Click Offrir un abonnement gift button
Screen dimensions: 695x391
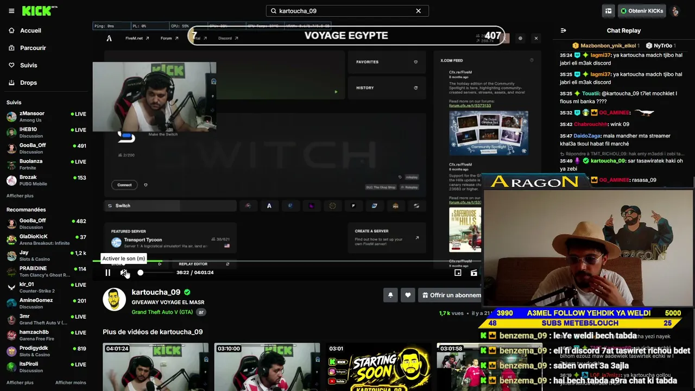click(451, 295)
